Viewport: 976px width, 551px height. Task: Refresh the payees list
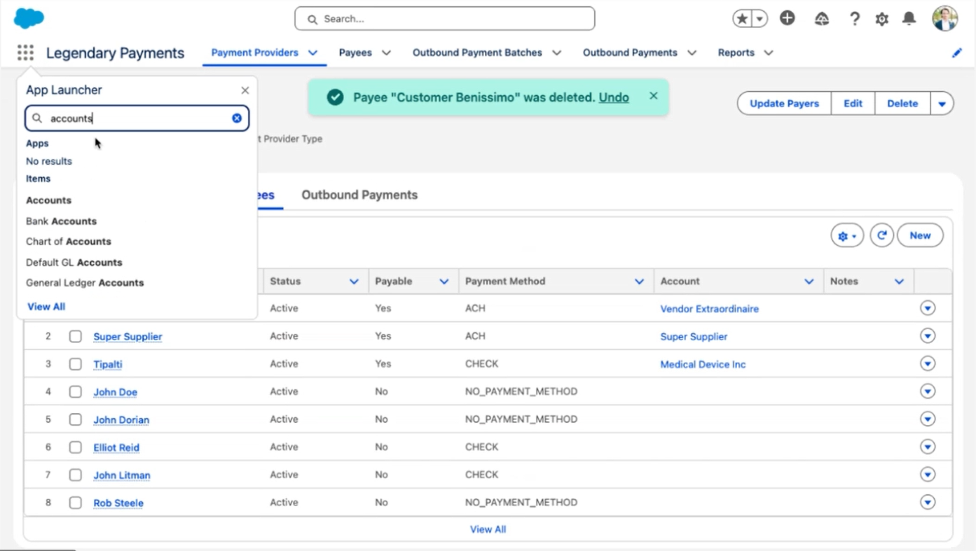[x=881, y=236]
